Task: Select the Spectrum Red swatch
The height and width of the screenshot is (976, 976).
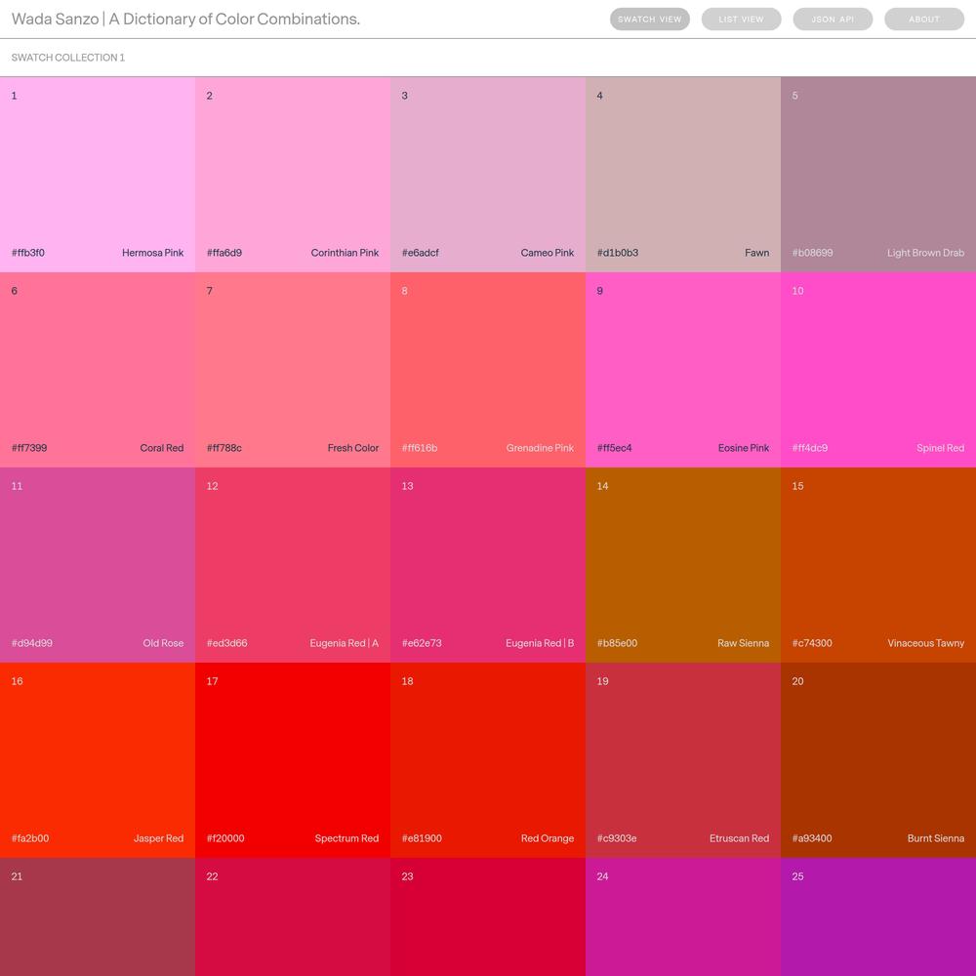Action: (x=293, y=760)
